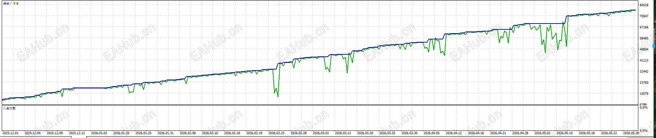The height and width of the screenshot is (138, 656).
Task: Click the 2026.02.16 date label
Action: [232, 133]
